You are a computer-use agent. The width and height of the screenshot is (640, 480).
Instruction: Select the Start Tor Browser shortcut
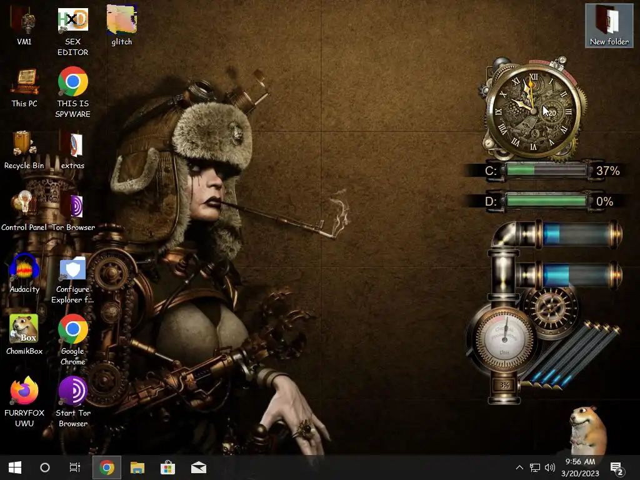pos(72,402)
